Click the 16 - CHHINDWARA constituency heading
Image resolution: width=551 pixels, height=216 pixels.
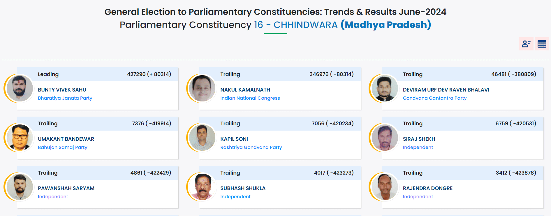(295, 25)
